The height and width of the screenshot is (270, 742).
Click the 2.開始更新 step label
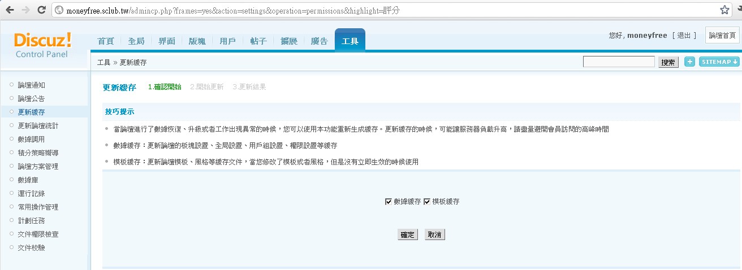207,87
